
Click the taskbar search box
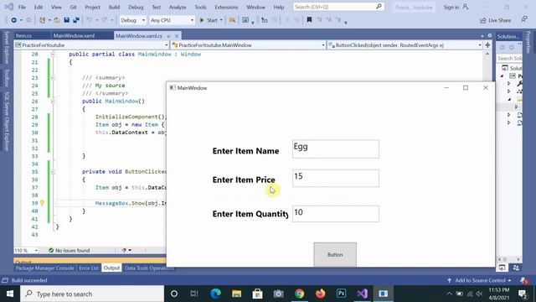pos(92,294)
